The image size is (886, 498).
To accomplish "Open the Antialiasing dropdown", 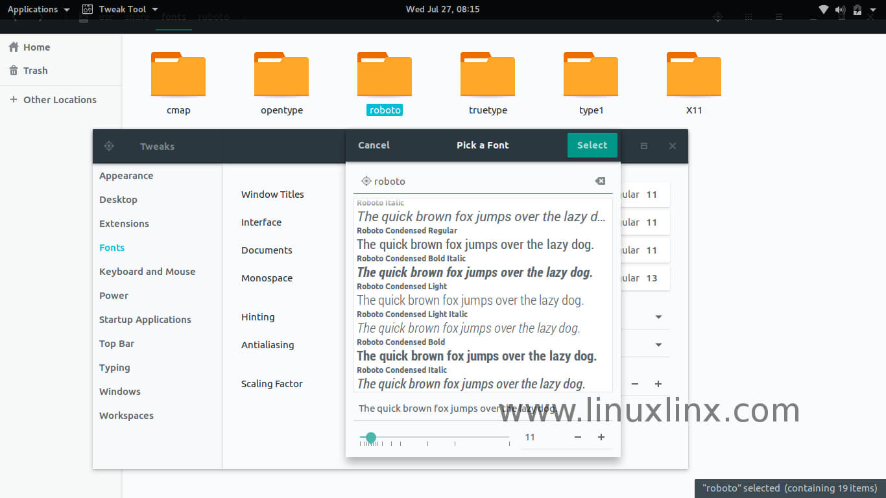I will (x=658, y=344).
